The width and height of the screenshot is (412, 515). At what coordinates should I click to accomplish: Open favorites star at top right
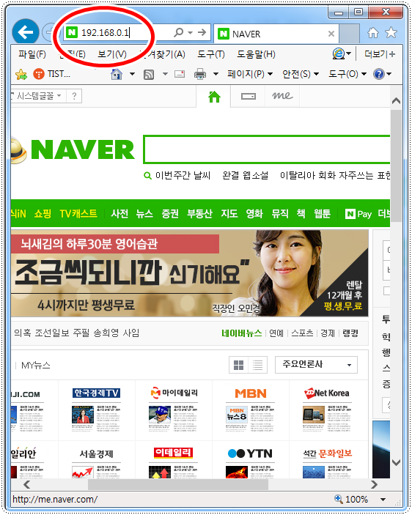tap(391, 32)
